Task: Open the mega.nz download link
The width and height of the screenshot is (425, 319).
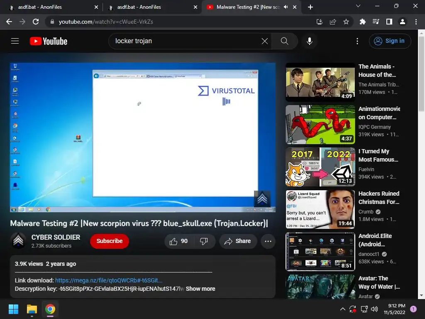Action: pos(109,280)
